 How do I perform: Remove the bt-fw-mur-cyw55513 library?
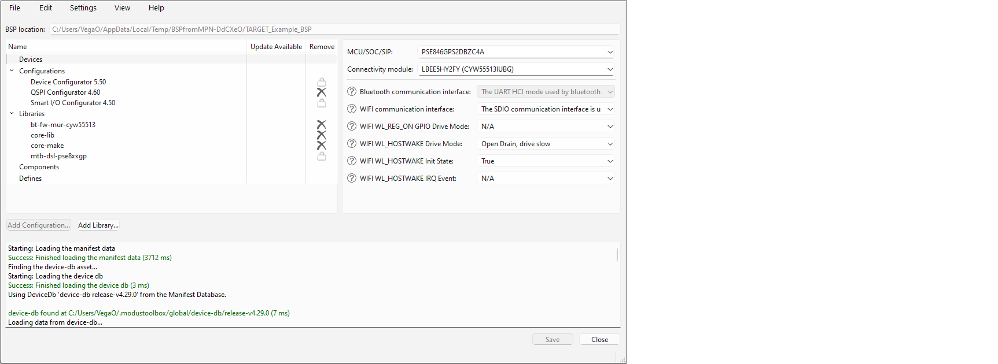pyautogui.click(x=322, y=125)
